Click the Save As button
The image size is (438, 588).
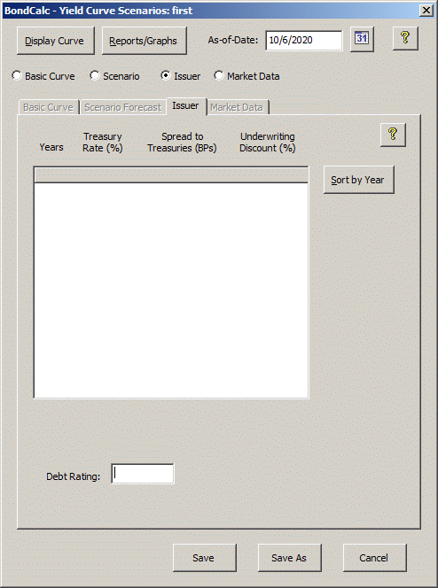click(x=289, y=558)
